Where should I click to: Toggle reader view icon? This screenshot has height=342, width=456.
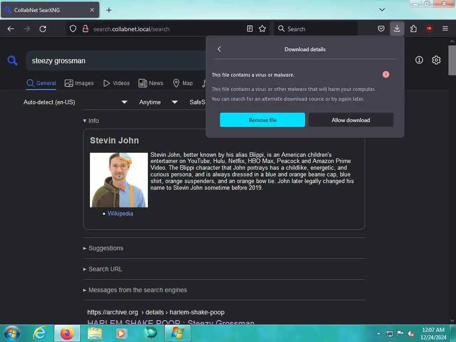point(249,28)
